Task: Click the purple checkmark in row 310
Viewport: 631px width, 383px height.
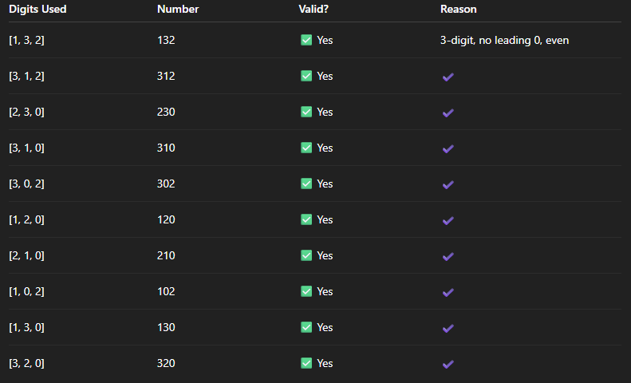Action: pos(448,148)
